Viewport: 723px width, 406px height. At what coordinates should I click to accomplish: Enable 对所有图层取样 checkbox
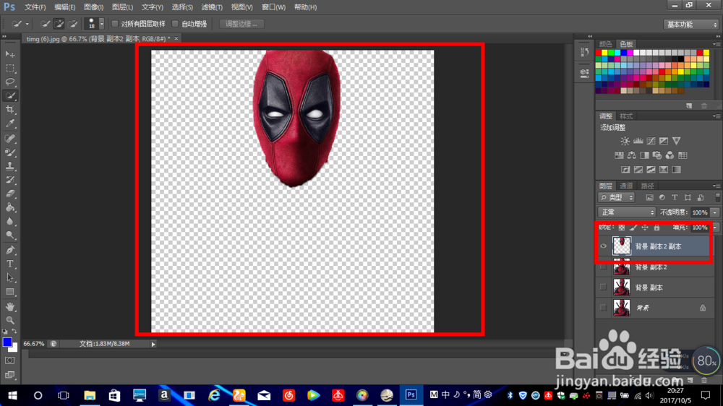115,24
